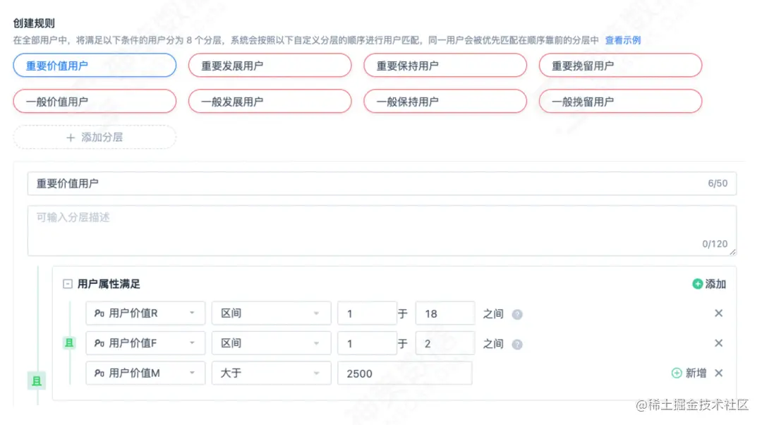
Task: Collapse the 用户属性满足 condition group
Action: (x=67, y=283)
